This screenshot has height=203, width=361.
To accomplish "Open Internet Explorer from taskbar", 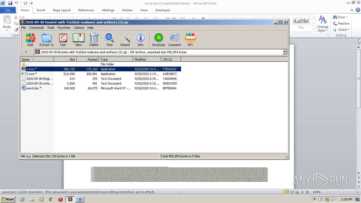I will click(22, 199).
